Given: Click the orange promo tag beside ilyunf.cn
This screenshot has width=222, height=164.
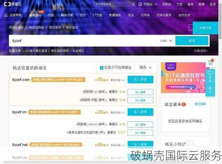Looking at the screenshot, I should click(x=55, y=112).
